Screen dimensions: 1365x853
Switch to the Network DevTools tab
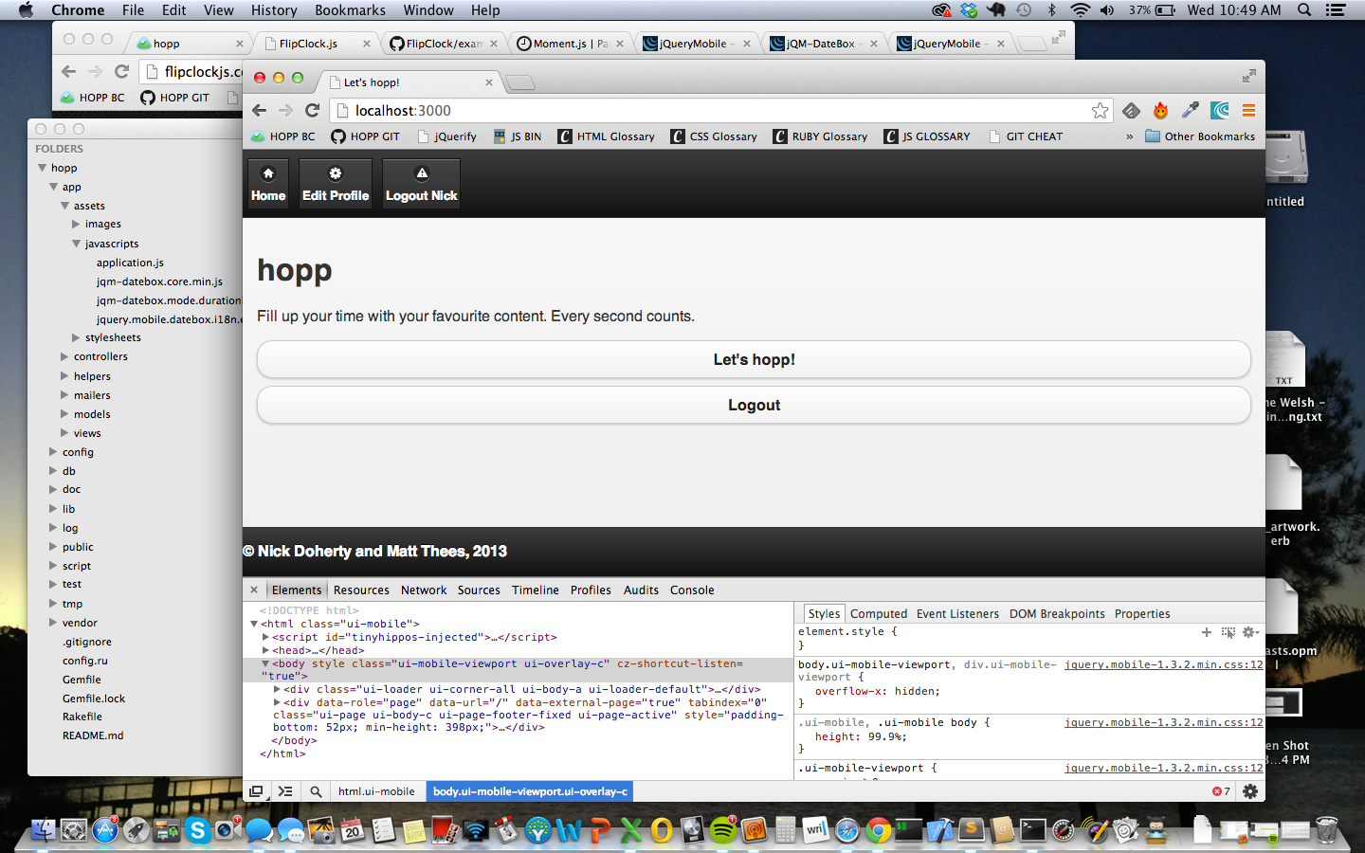pos(424,590)
